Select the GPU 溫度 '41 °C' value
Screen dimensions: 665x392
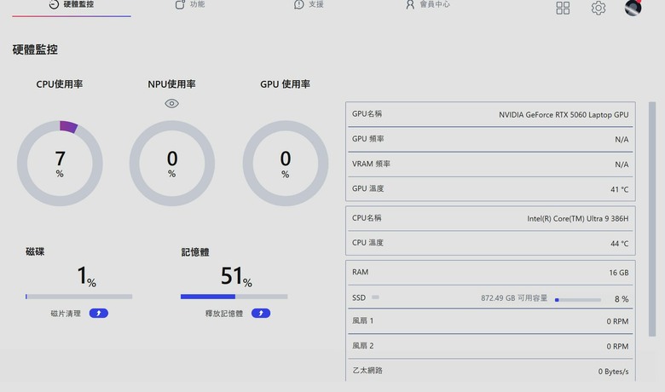point(620,189)
